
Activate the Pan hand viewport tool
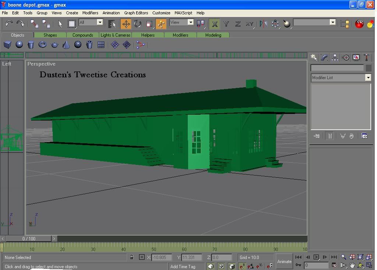coord(352,265)
